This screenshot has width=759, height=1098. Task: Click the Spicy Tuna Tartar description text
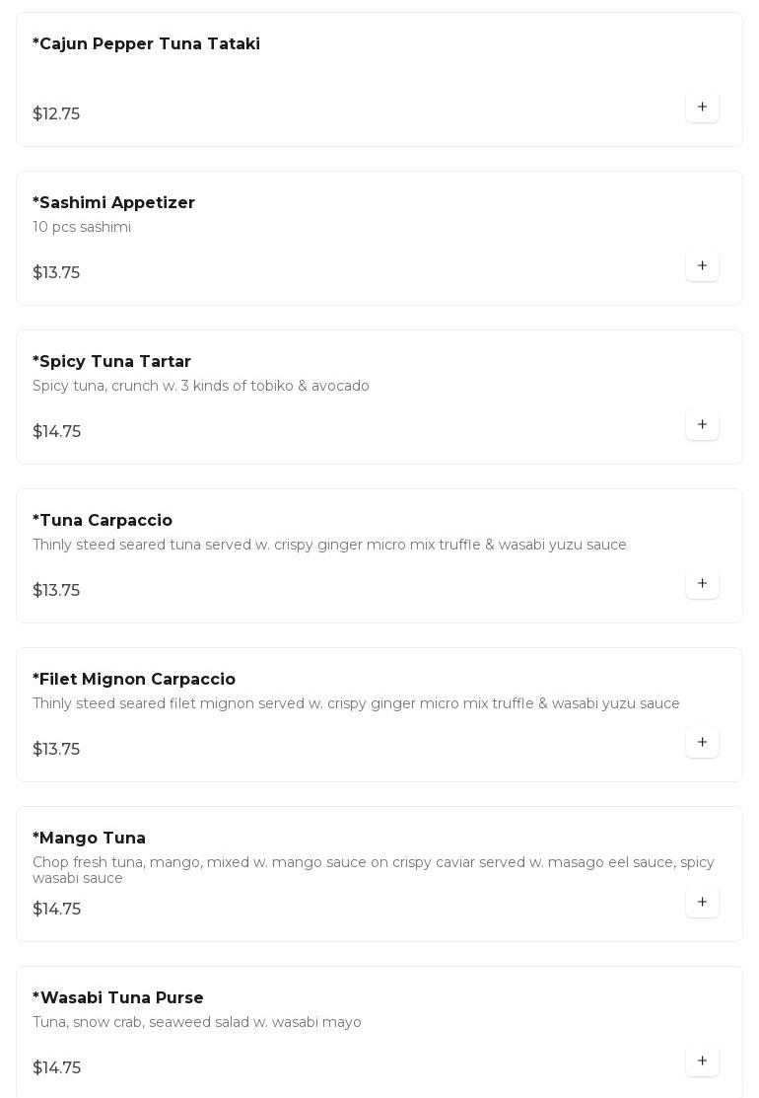pos(201,386)
